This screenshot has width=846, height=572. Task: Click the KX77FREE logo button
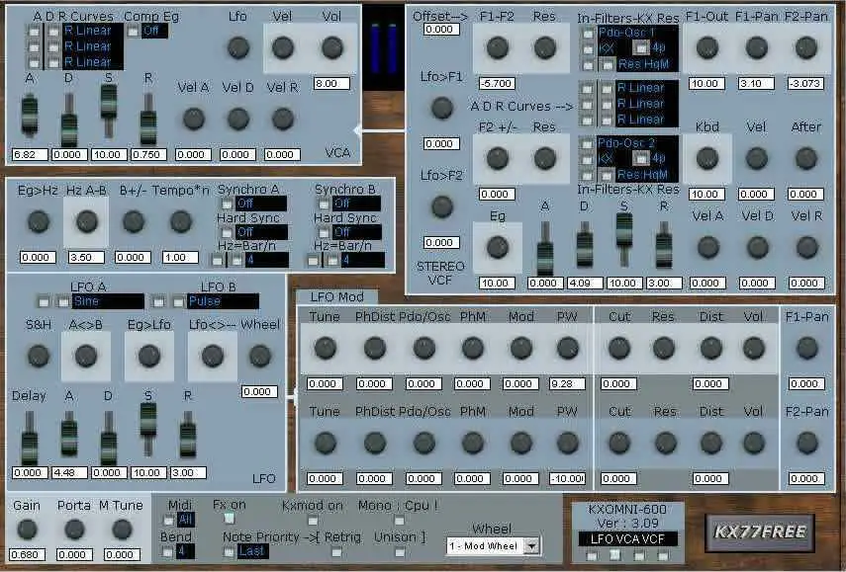tap(760, 532)
